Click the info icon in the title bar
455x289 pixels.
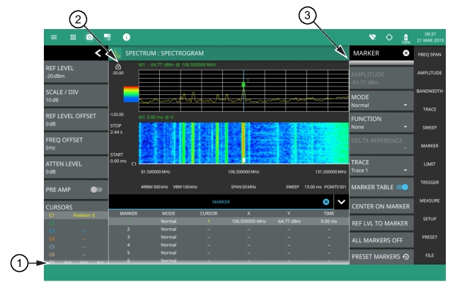point(127,37)
